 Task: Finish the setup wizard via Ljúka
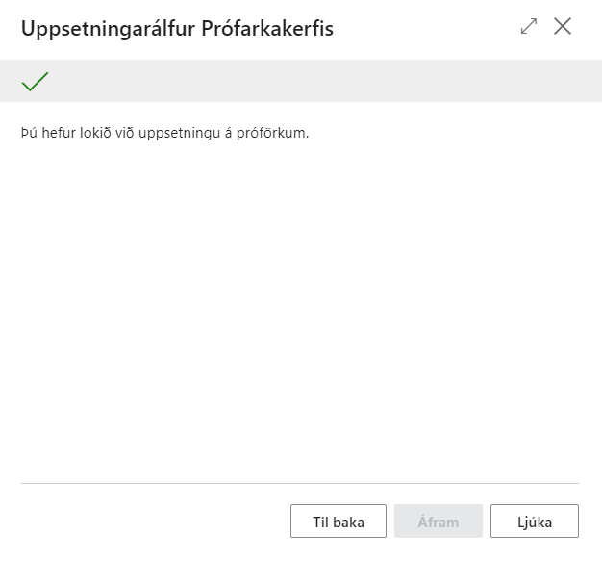click(535, 522)
